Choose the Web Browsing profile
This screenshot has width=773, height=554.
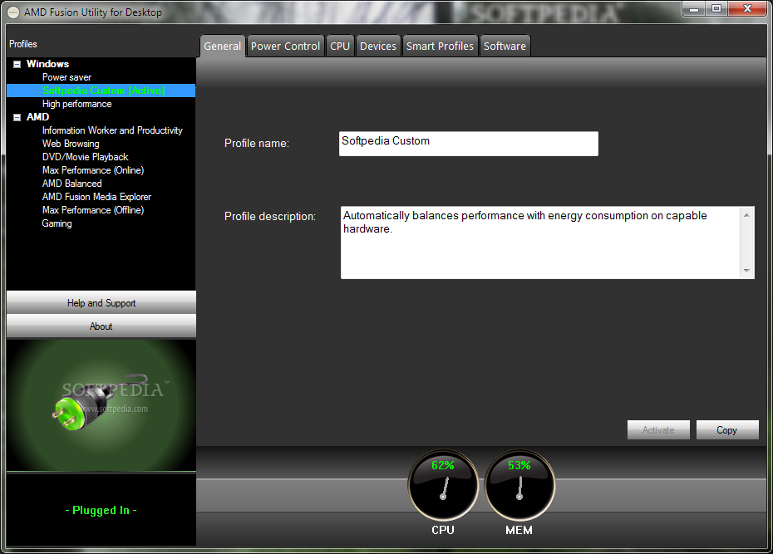[x=71, y=144]
